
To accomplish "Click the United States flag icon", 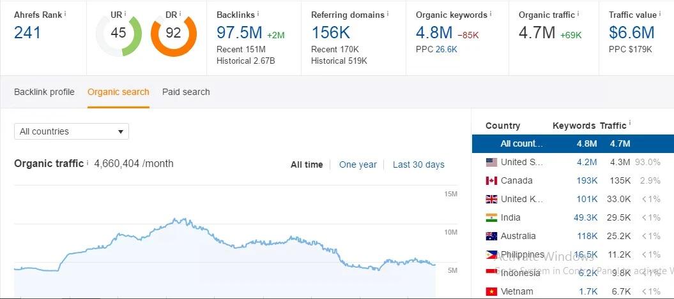I will [491, 162].
